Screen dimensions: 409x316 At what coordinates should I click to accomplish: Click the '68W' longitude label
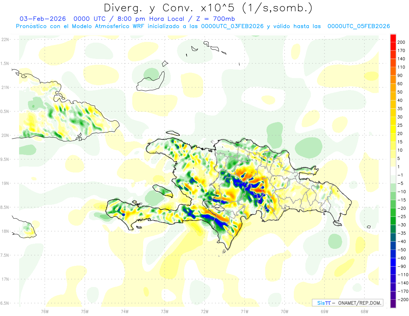[364, 312]
